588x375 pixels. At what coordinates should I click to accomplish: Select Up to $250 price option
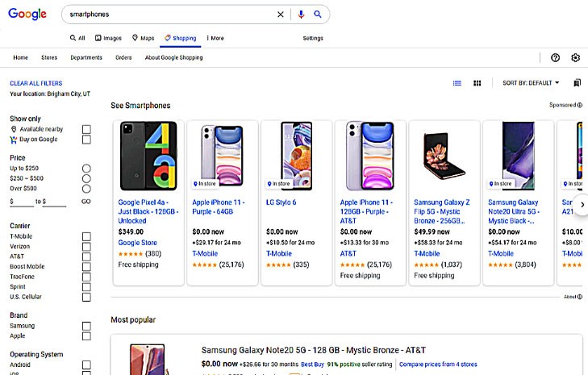(x=86, y=169)
